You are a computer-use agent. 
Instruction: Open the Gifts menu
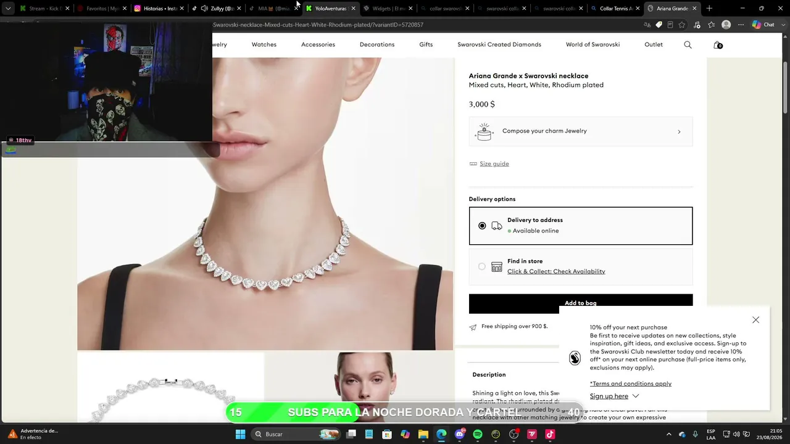pyautogui.click(x=426, y=44)
